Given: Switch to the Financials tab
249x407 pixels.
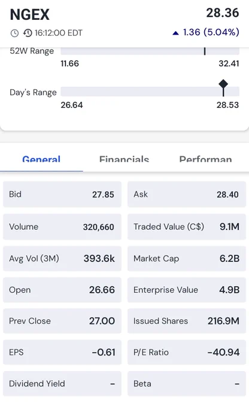Looking at the screenshot, I should coord(124,159).
